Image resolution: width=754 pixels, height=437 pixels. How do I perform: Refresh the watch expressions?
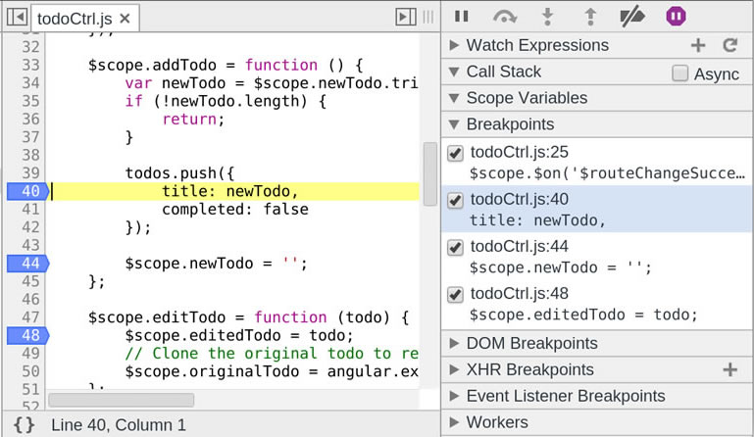[x=729, y=45]
